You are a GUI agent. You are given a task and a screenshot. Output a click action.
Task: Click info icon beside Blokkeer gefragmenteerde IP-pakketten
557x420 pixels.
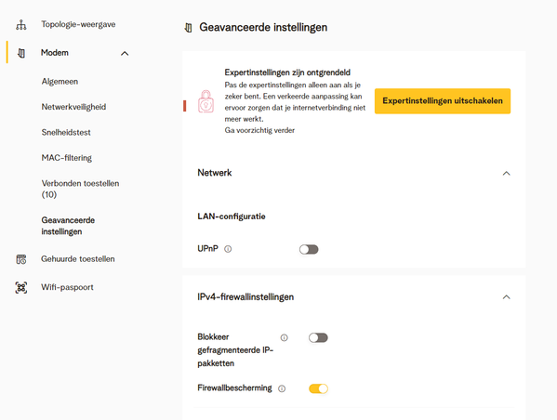click(285, 337)
